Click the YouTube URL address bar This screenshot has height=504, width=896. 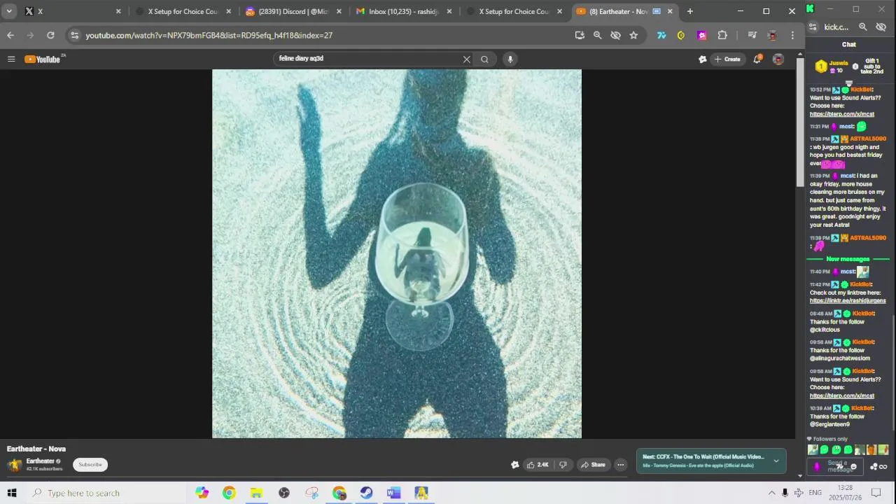tap(209, 35)
